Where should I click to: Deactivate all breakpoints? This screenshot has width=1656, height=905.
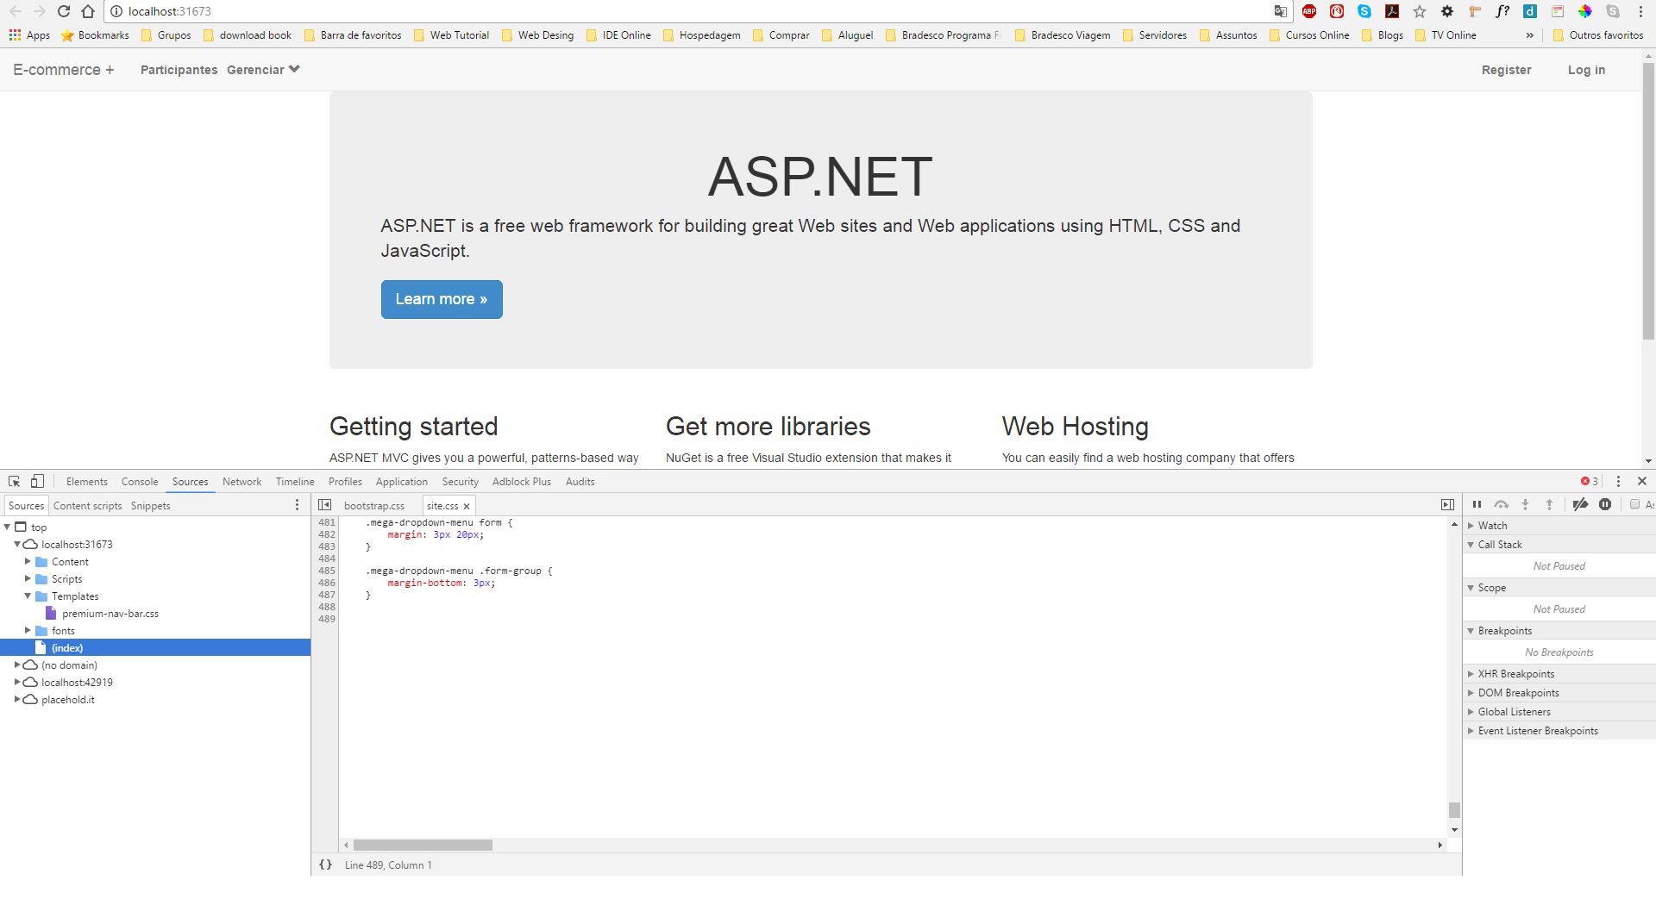pos(1580,505)
